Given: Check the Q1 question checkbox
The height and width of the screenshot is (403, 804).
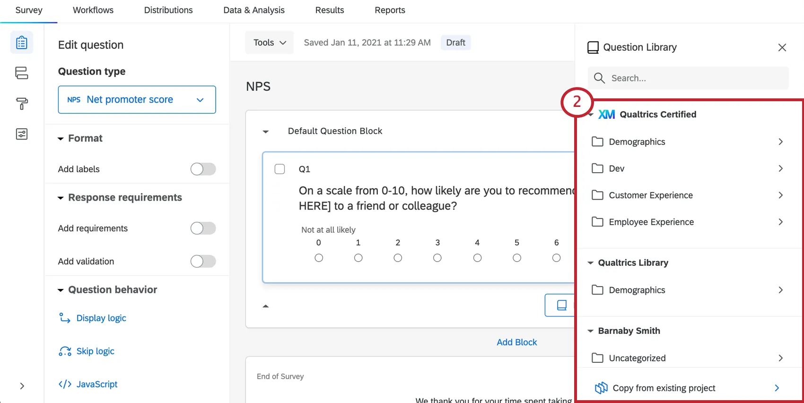Looking at the screenshot, I should click(x=280, y=169).
